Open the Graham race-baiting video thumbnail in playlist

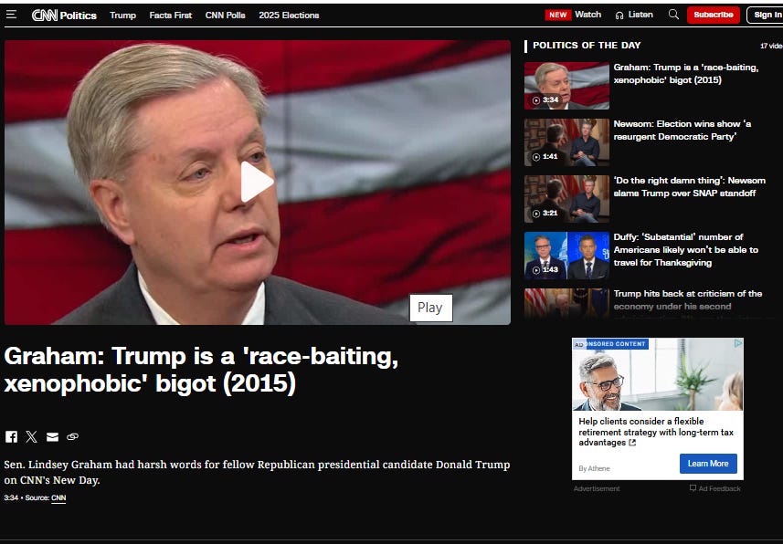[566, 86]
